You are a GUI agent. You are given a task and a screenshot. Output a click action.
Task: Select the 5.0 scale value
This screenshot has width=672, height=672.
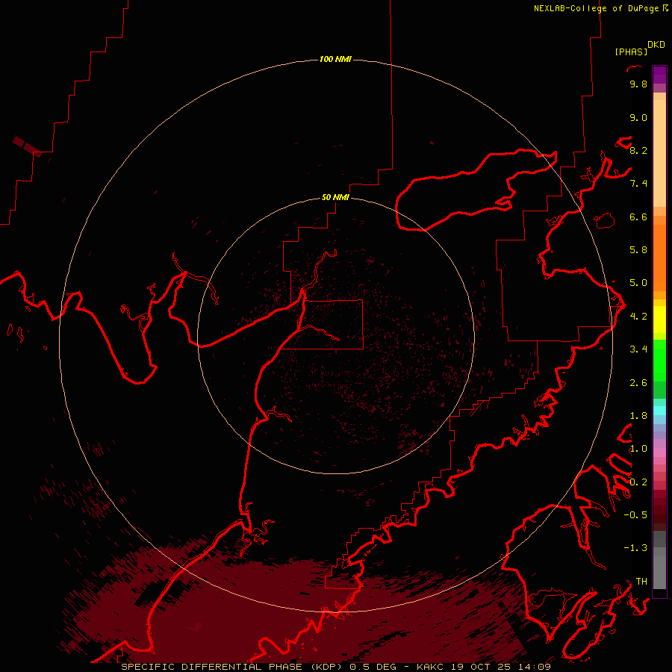pyautogui.click(x=638, y=283)
